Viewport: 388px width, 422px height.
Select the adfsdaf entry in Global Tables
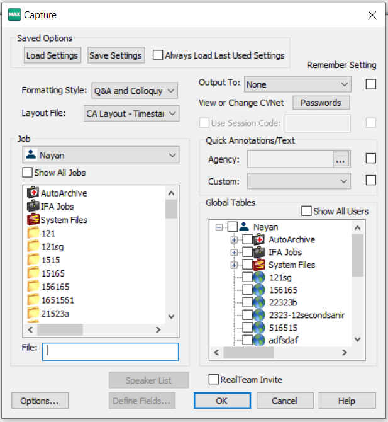click(284, 340)
